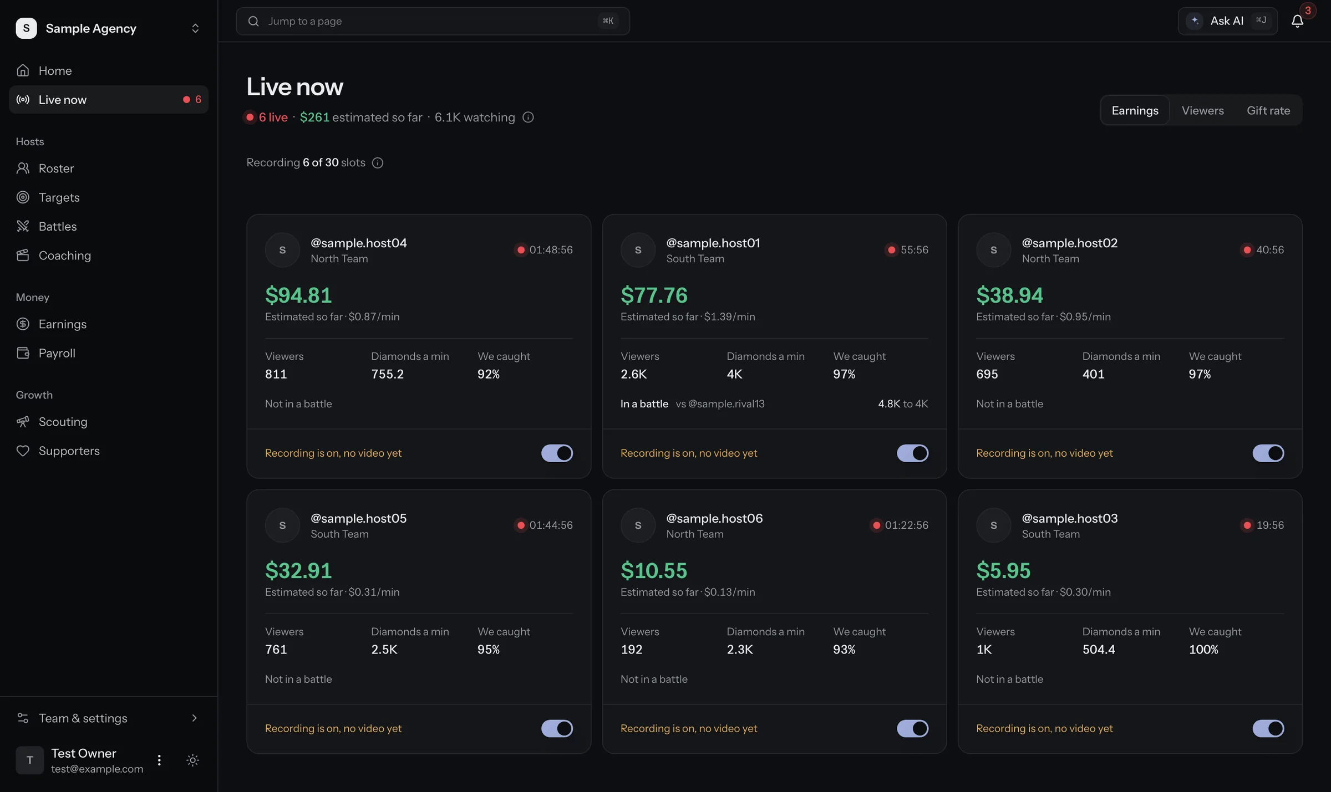Click the live count badge on Live now
Image resolution: width=1331 pixels, height=792 pixels.
click(192, 100)
